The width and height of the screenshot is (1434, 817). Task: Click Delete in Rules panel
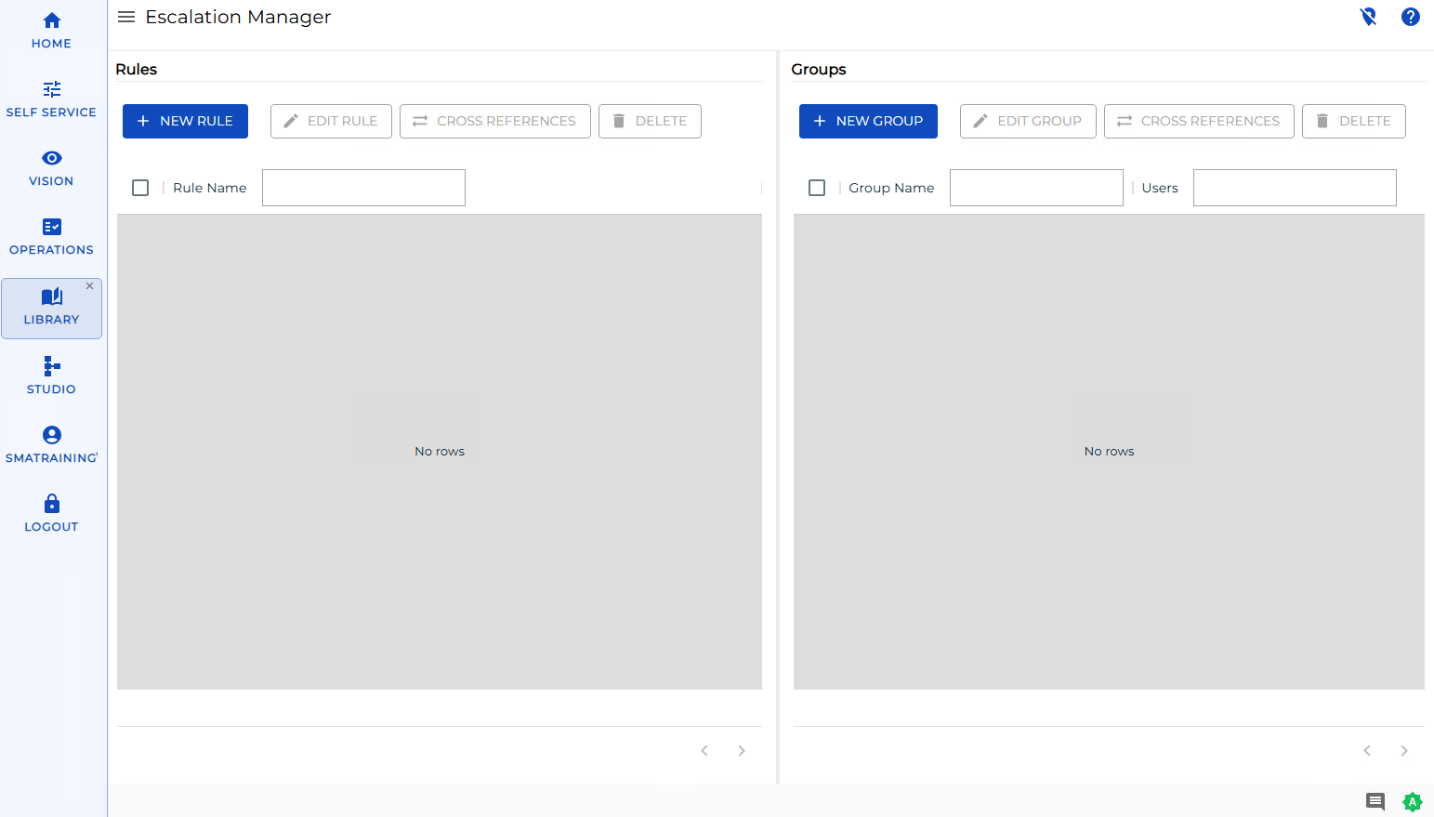pos(650,121)
